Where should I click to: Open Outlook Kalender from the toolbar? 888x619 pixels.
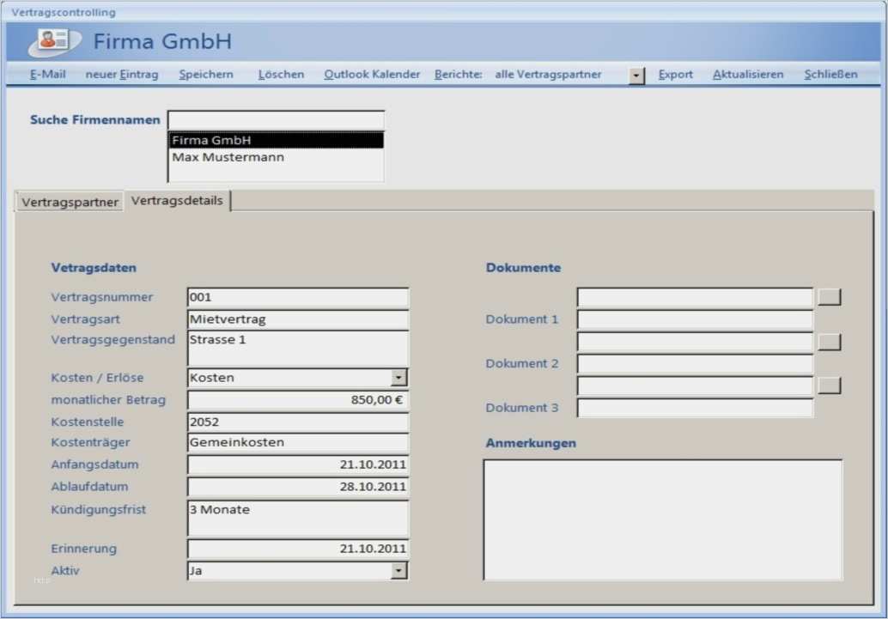coord(372,75)
